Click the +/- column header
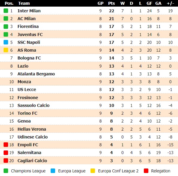This screenshot has height=176, width=178. pyautogui.click(x=170, y=3)
